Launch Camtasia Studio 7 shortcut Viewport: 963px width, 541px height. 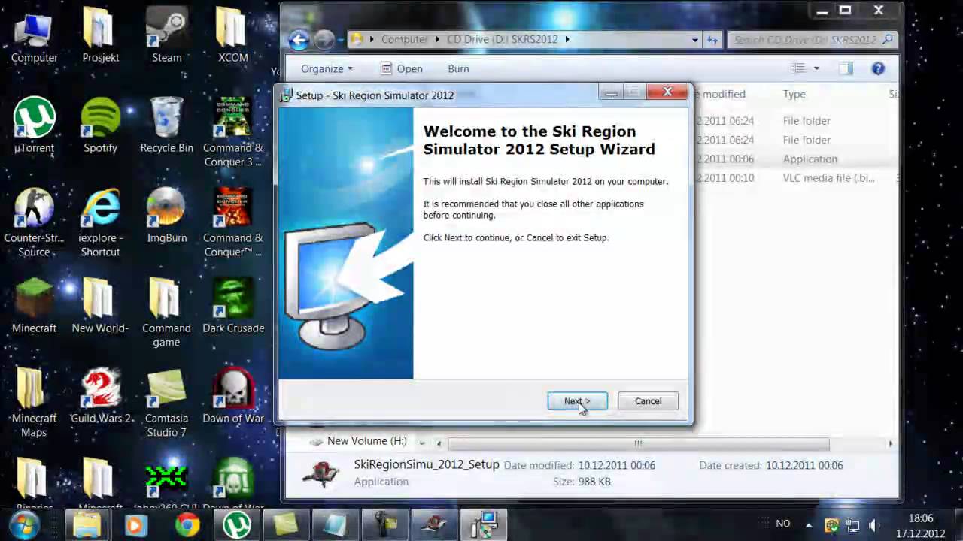click(166, 403)
